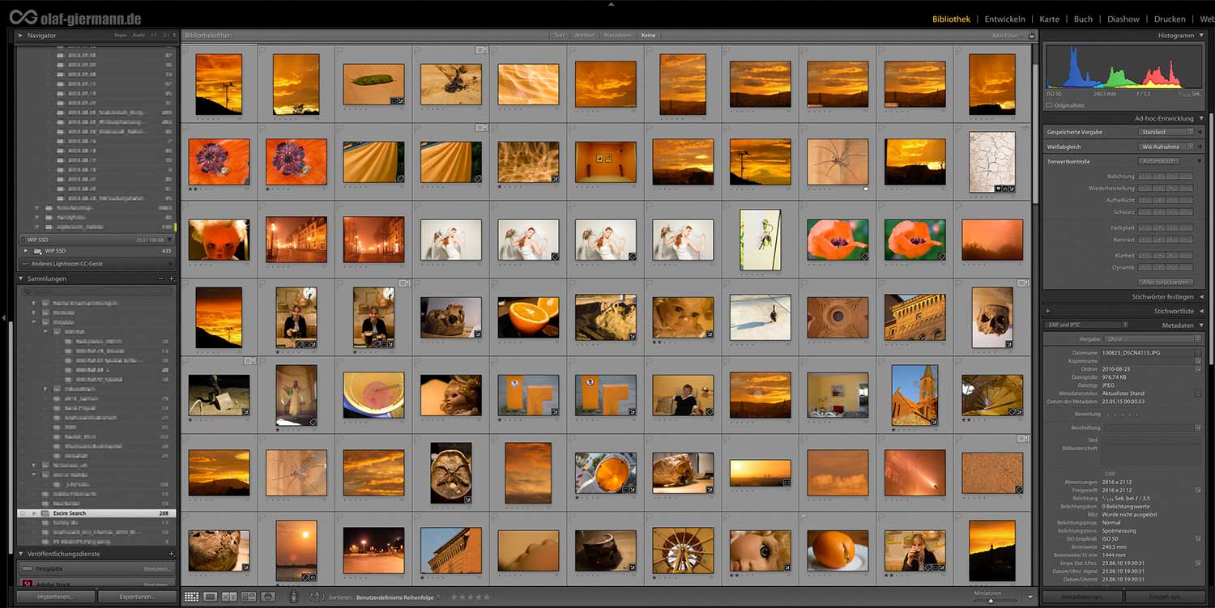The width and height of the screenshot is (1215, 608).
Task: Switch to the Karte module
Action: coord(1049,19)
